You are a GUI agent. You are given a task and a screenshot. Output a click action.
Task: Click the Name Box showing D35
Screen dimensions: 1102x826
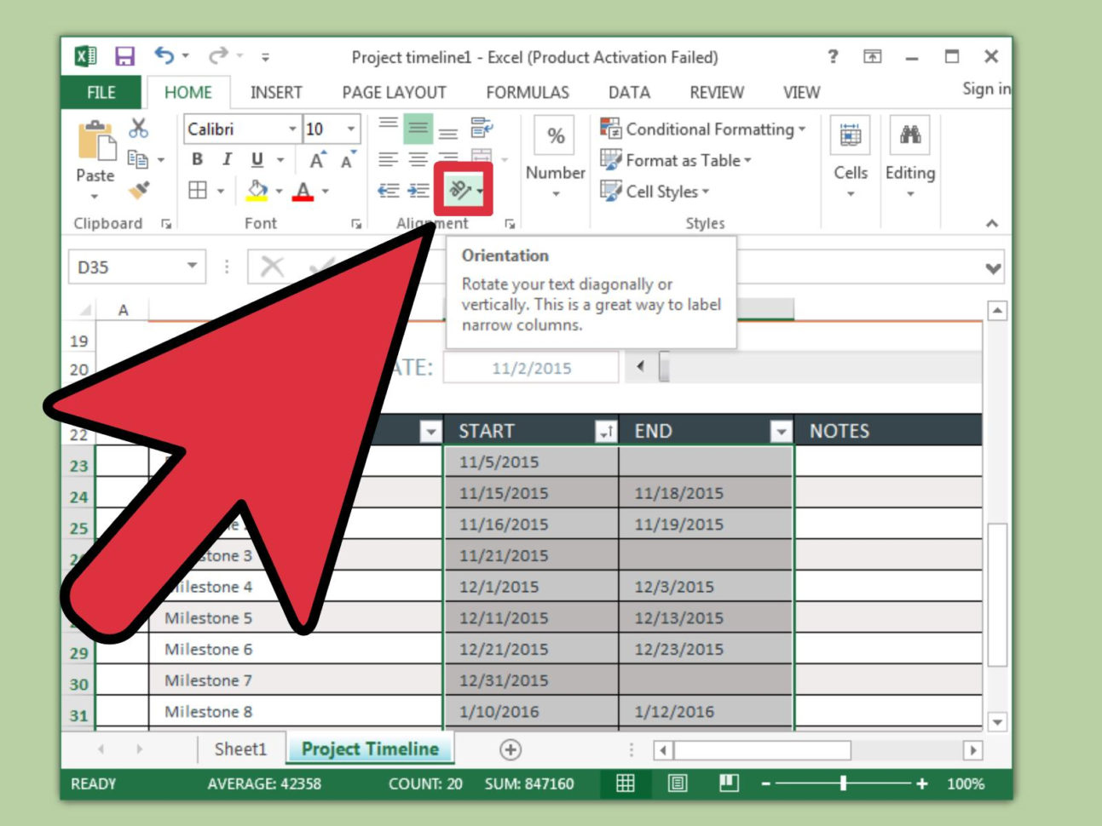[128, 267]
